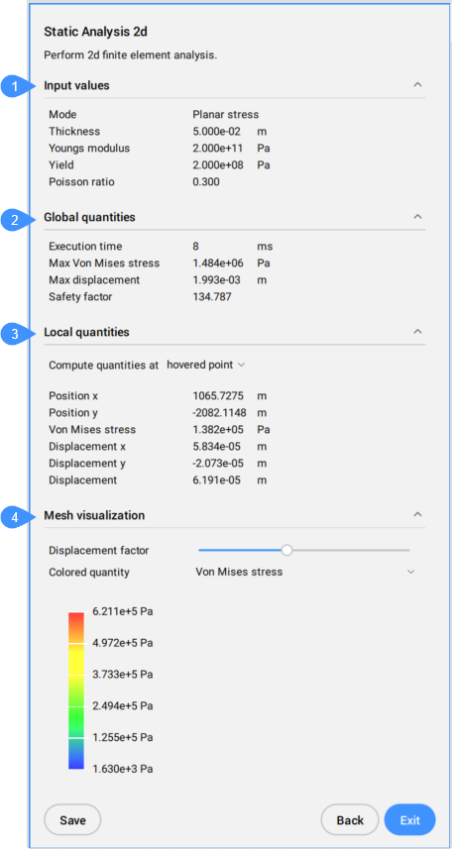Image resolution: width=452 pixels, height=850 pixels.
Task: Collapse the Input values section chevron
Action: click(417, 84)
